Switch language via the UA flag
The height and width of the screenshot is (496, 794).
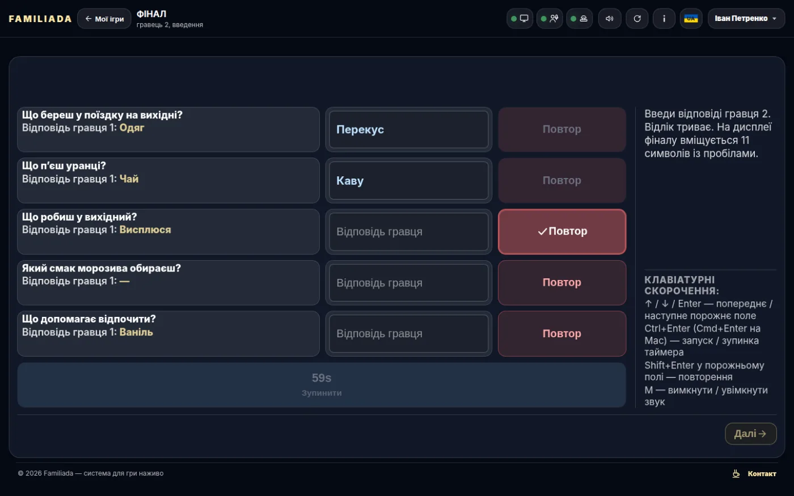pyautogui.click(x=691, y=19)
